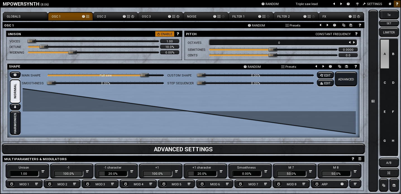
Task: Click EDIT button for STEP SEQUENCER
Action: point(325,83)
